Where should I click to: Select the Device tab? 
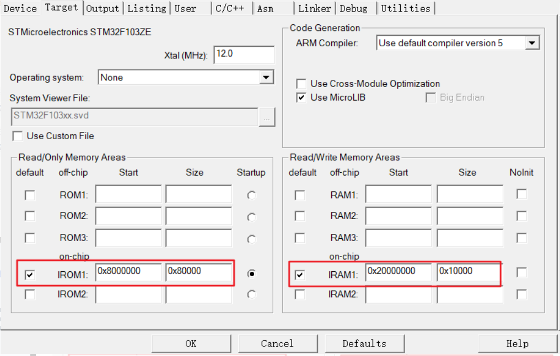[x=20, y=8]
